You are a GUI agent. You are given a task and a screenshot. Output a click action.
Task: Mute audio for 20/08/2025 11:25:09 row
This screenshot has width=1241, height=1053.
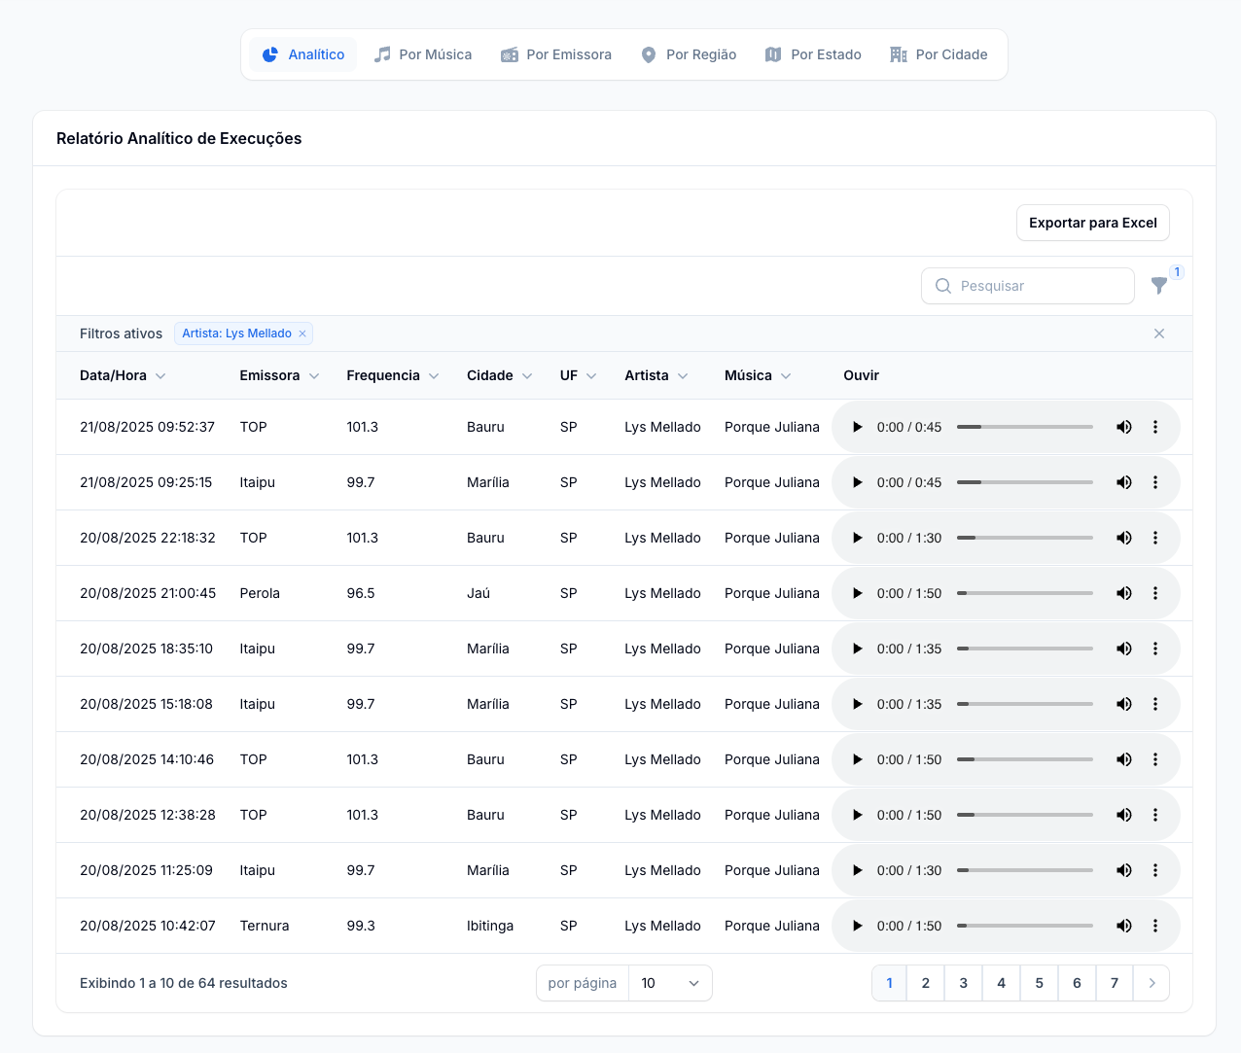[1123, 870]
